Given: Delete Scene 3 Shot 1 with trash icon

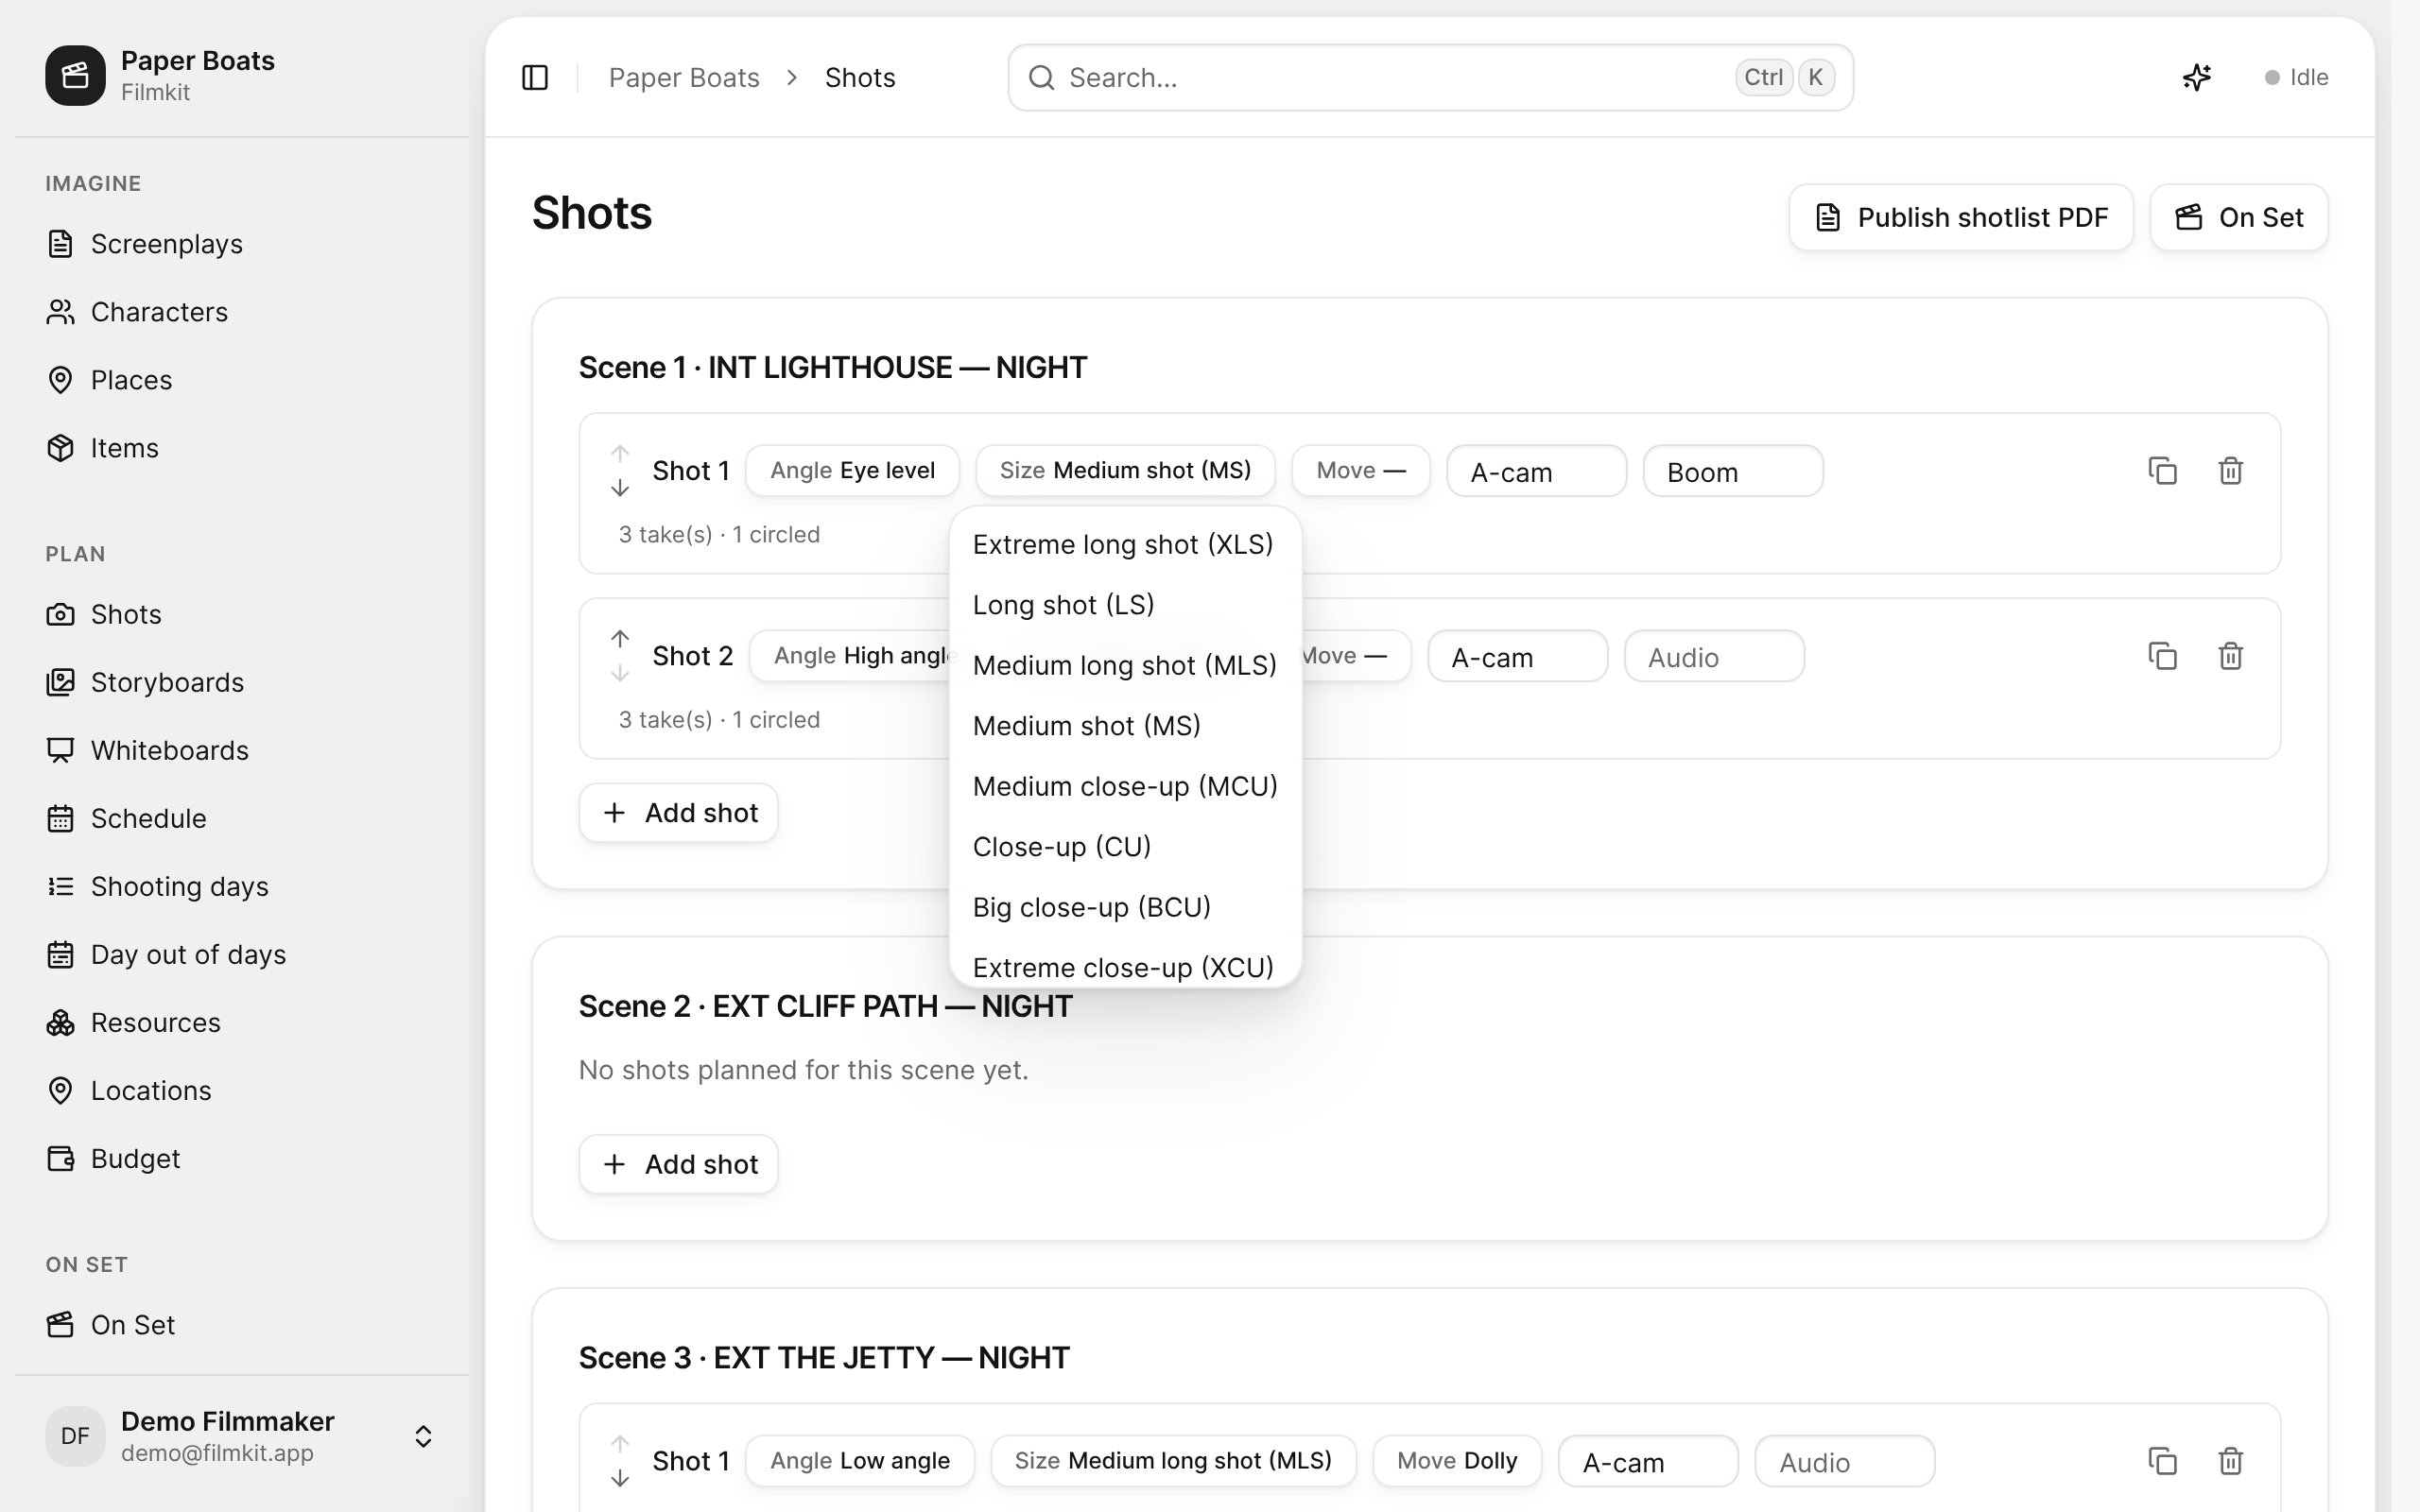Looking at the screenshot, I should 2230,1461.
